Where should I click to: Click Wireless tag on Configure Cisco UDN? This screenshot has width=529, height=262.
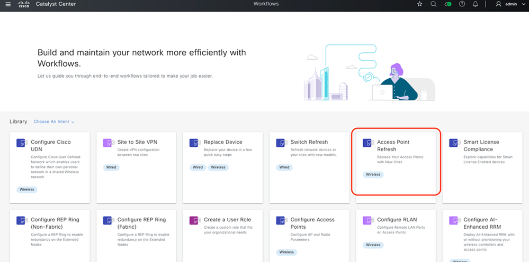pos(26,189)
